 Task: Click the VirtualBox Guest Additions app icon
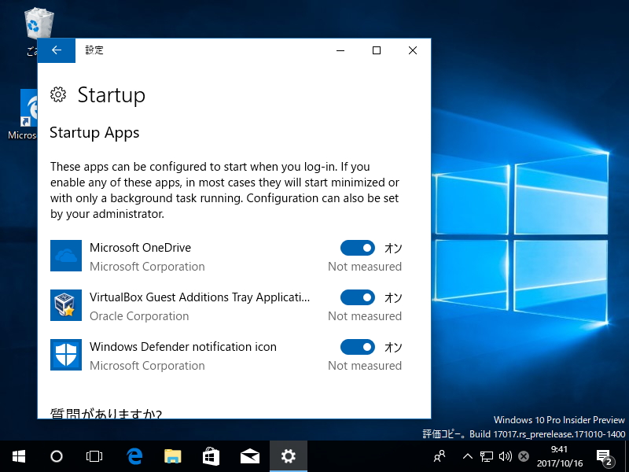[66, 305]
